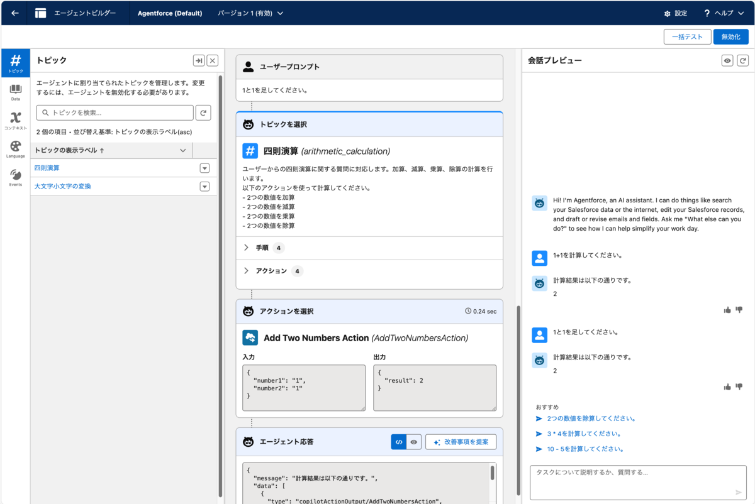Click the 一括テスト button
755x504 pixels.
click(x=687, y=37)
